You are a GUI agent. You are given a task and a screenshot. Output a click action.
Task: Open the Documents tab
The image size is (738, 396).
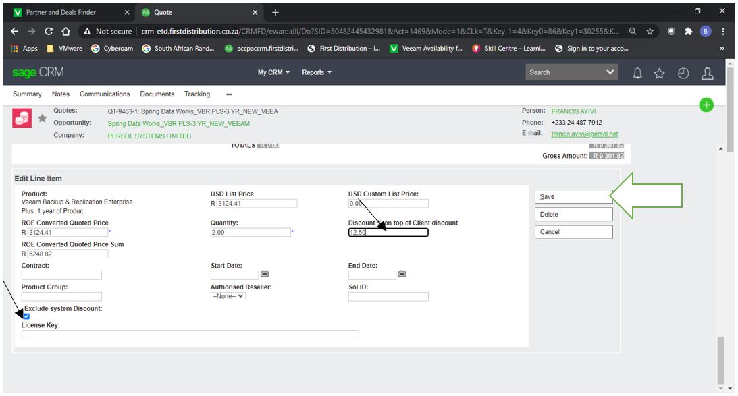157,94
